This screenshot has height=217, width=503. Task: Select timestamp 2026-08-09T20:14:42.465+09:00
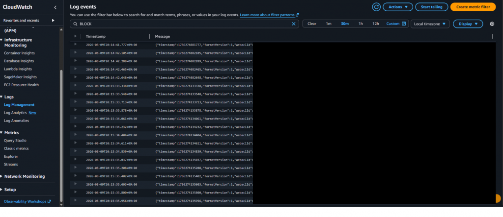pos(112,70)
